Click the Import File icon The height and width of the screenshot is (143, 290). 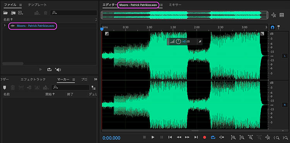coord(13,13)
